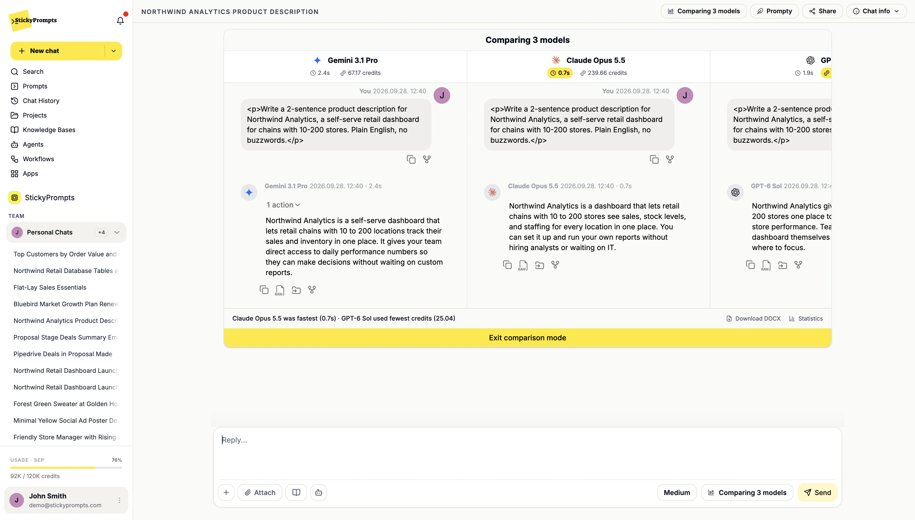
Task: Download DOCX of comparison
Action: (753, 318)
